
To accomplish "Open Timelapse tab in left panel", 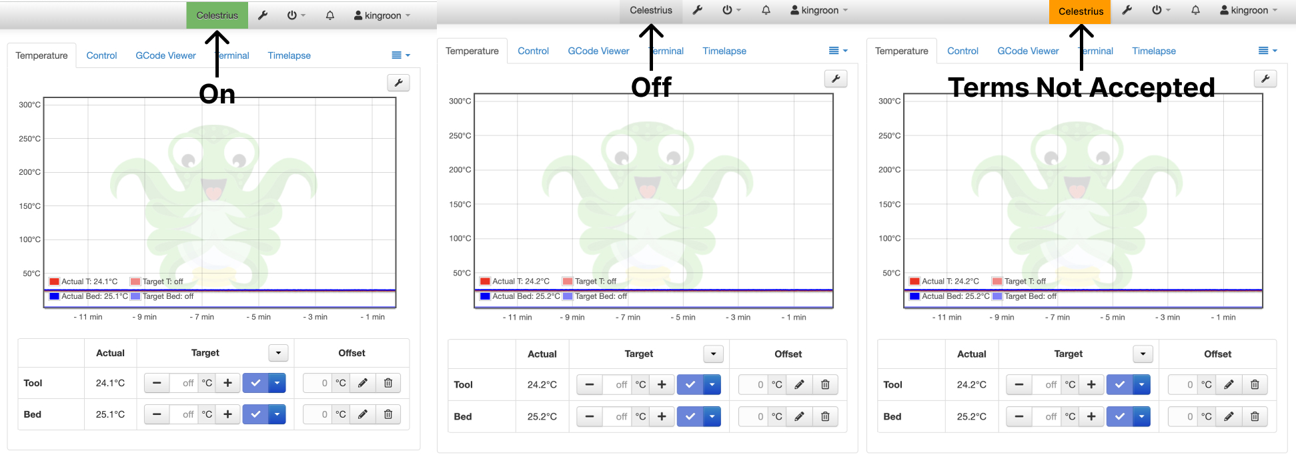I will [x=289, y=55].
